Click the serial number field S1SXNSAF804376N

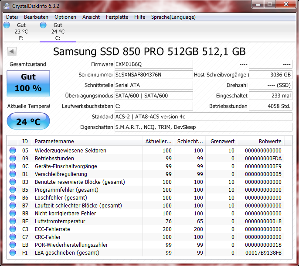pyautogui.click(x=154, y=75)
